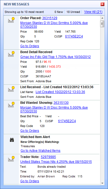Click Rep Code 115 in Trader Note
Image resolution: width=108 pixels, height=189 pixels.
click(80, 177)
